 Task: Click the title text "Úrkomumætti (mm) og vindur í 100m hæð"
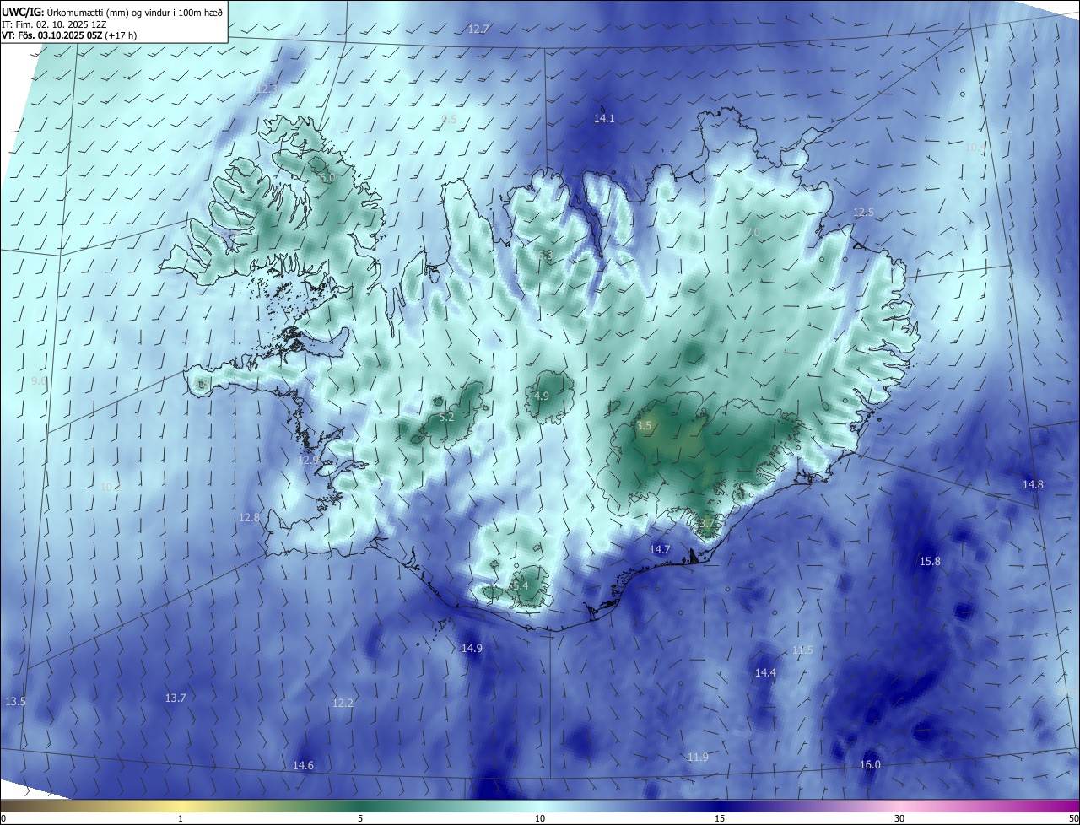[133, 13]
